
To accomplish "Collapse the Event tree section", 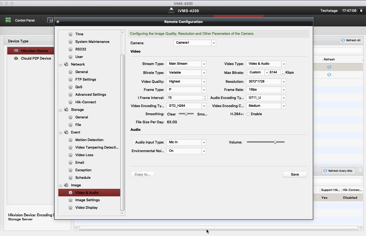I will tap(61, 132).
